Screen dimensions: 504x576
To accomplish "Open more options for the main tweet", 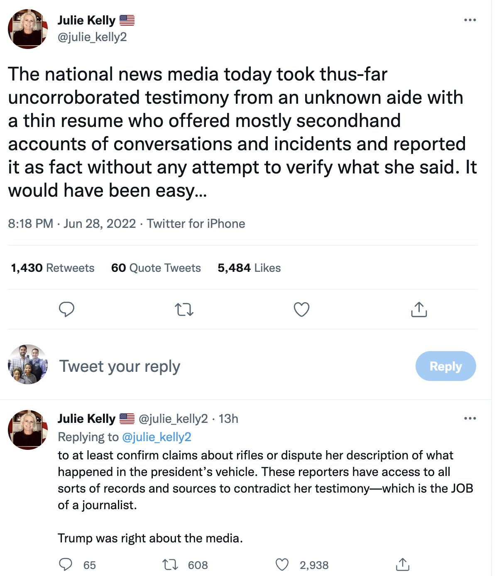I will (470, 20).
